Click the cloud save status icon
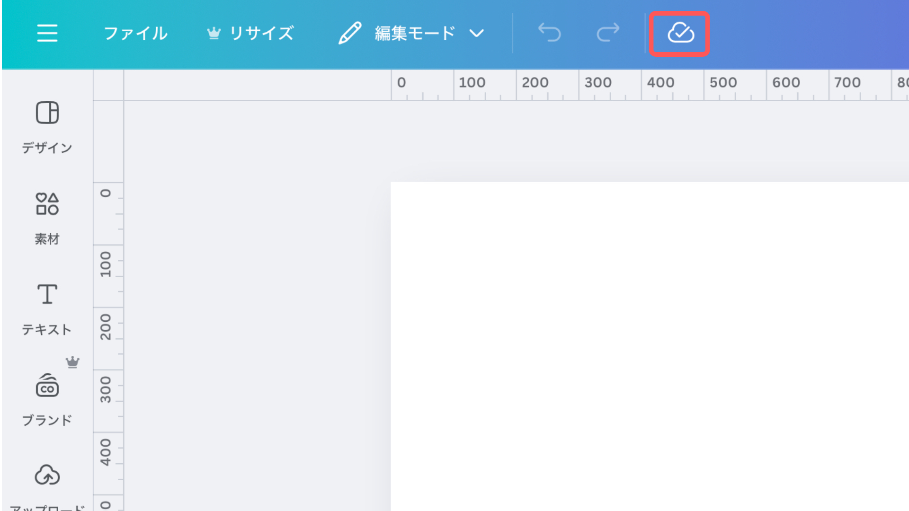 681,33
